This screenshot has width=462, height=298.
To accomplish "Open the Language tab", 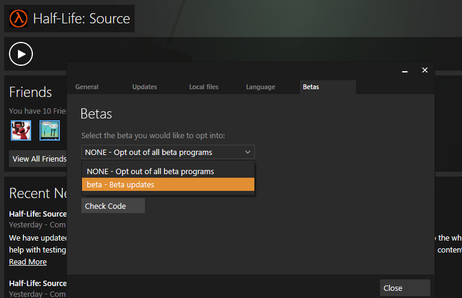I will coord(260,87).
